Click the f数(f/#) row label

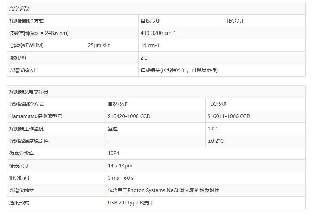coord(18,58)
